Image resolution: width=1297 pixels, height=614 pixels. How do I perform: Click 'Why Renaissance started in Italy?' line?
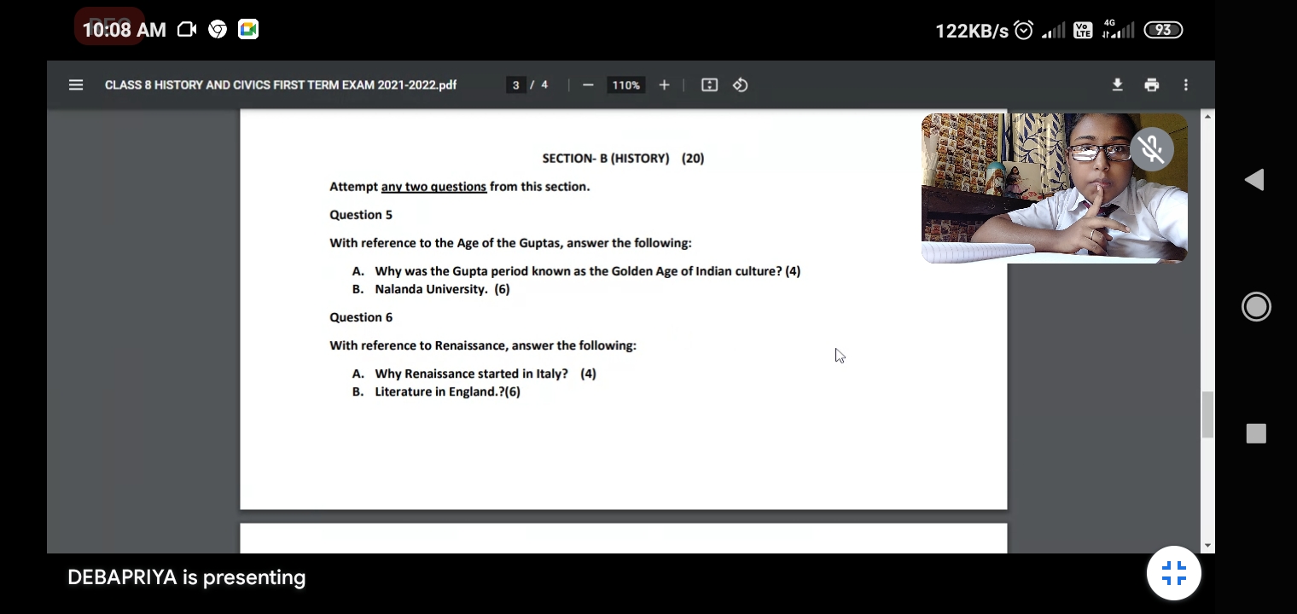[486, 374]
